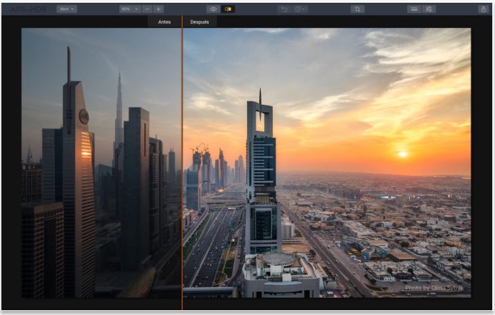Click the zoom in plus button

[158, 9]
